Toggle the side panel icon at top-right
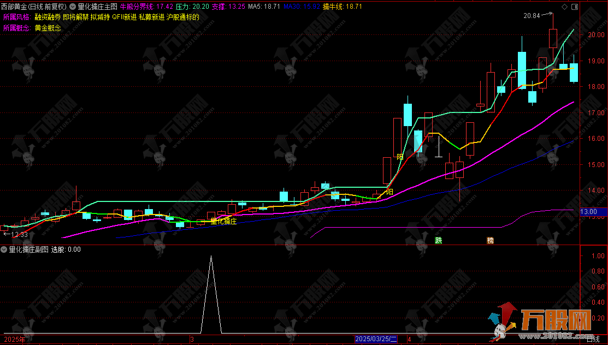Viewport: 608px width, 345px height. (x=574, y=7)
